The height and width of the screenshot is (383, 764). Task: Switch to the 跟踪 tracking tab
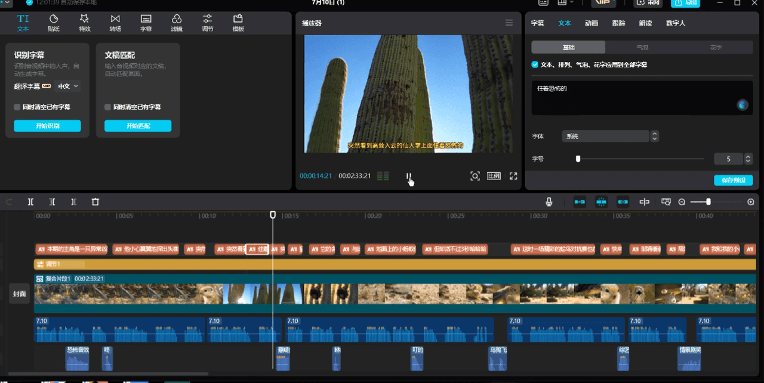point(618,23)
